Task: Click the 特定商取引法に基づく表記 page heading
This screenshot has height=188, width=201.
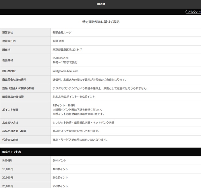Action: 100,22
